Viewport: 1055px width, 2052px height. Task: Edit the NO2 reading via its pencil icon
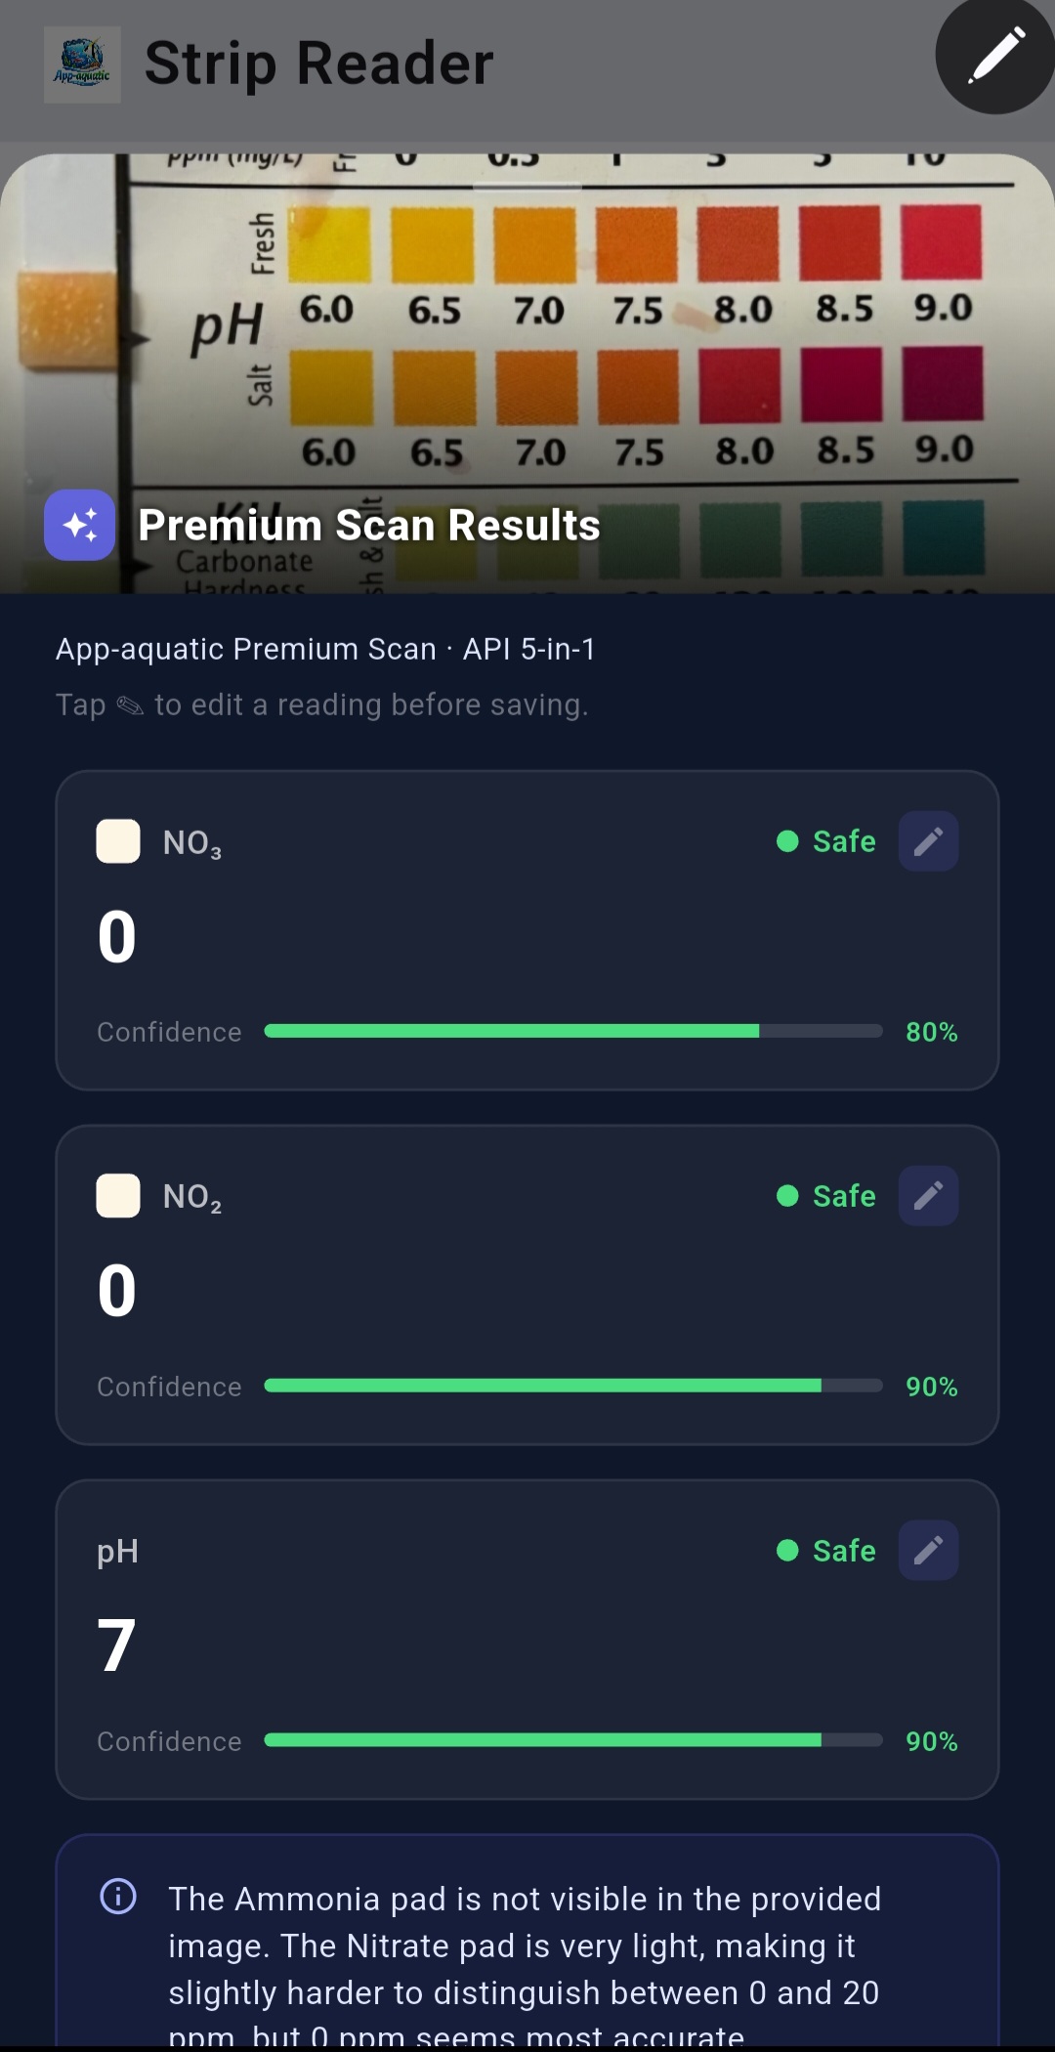[927, 1195]
